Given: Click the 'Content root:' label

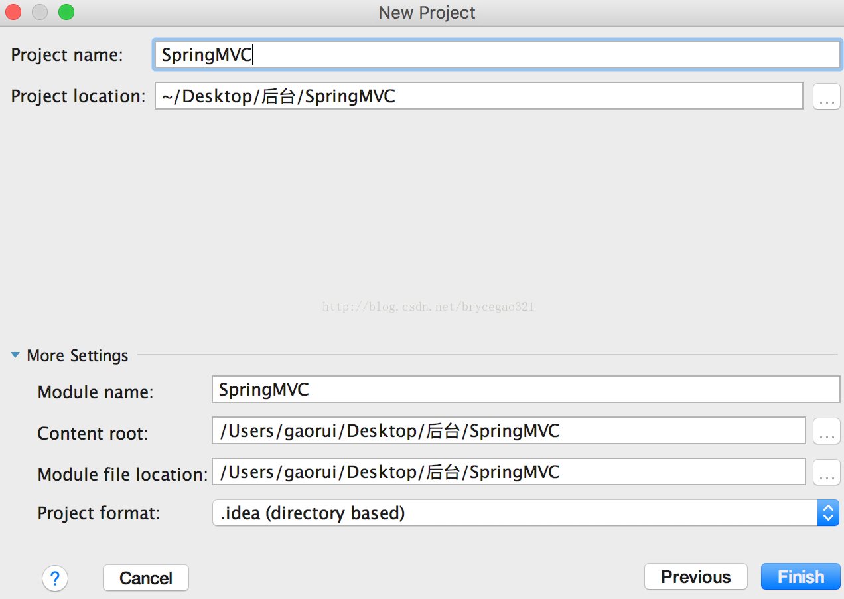Looking at the screenshot, I should point(93,434).
